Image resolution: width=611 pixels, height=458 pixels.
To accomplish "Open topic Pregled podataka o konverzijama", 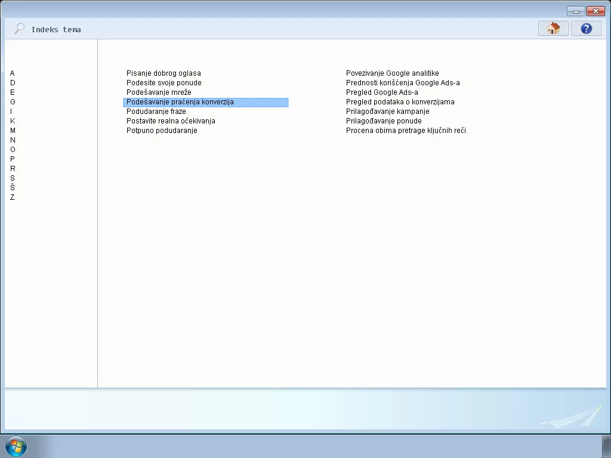I will 400,101.
